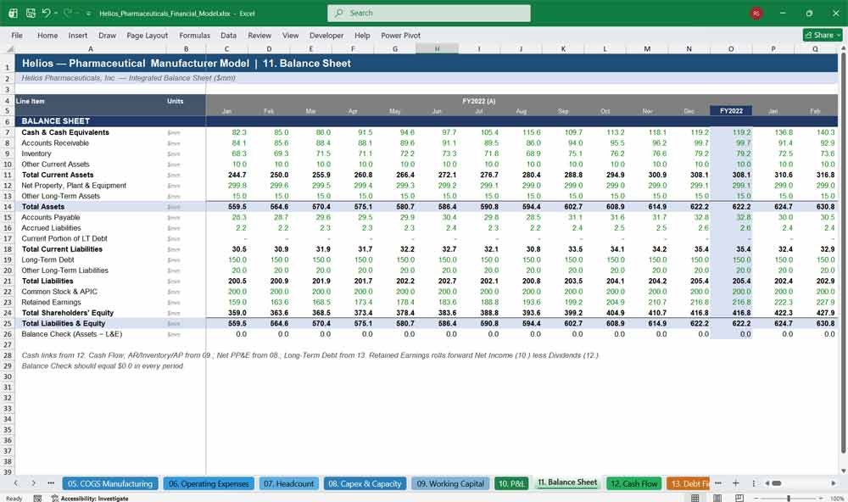The width and height of the screenshot is (848, 502).
Task: Switch to the Home ribbon tab
Action: [x=47, y=35]
